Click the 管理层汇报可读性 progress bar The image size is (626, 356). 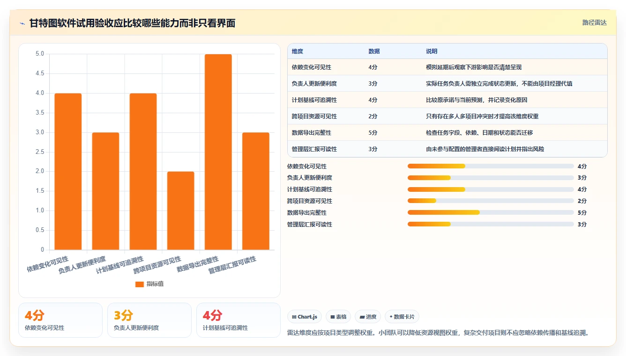491,224
